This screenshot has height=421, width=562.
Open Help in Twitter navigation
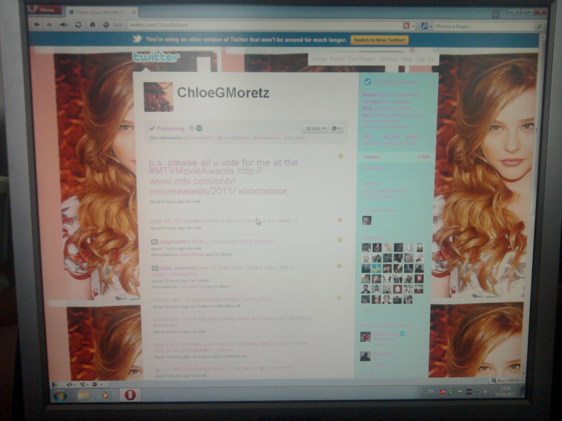(x=407, y=59)
